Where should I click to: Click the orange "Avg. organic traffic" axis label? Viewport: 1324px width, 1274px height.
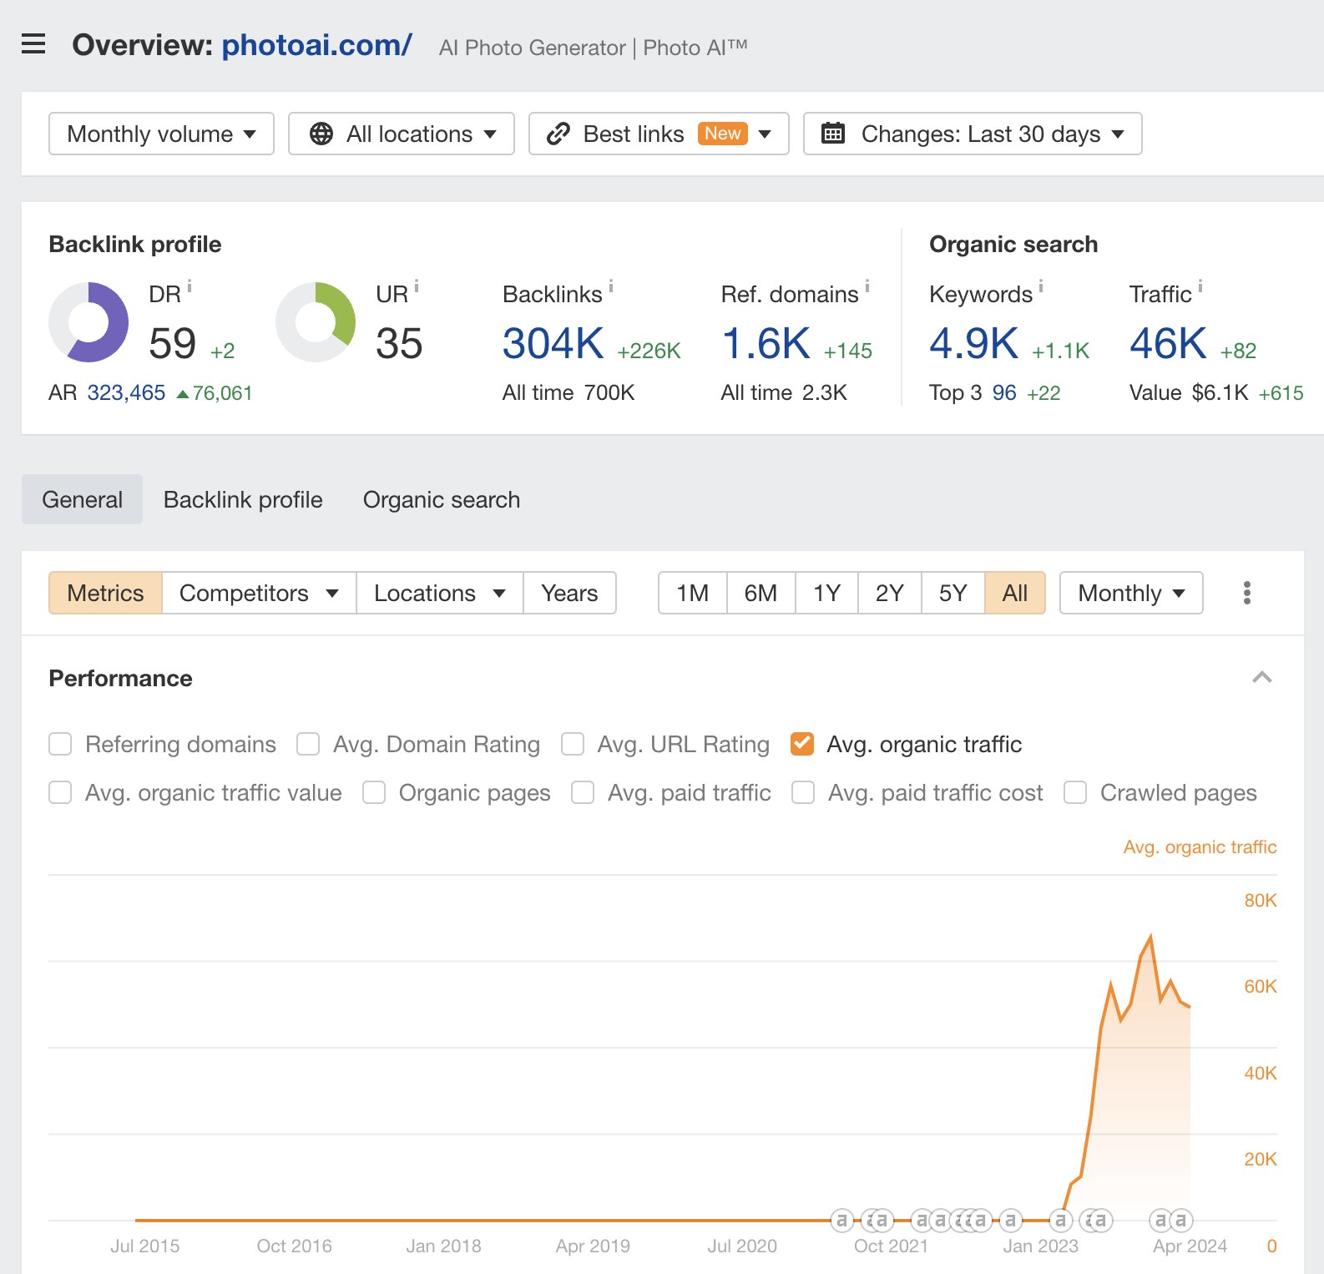1200,847
